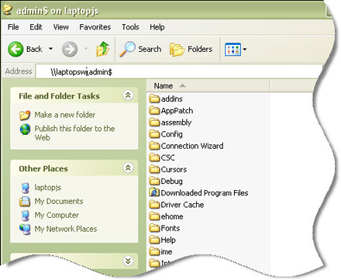The height and width of the screenshot is (280, 341).
Task: Open the laptopjs link in Other Places
Action: pyautogui.click(x=48, y=187)
